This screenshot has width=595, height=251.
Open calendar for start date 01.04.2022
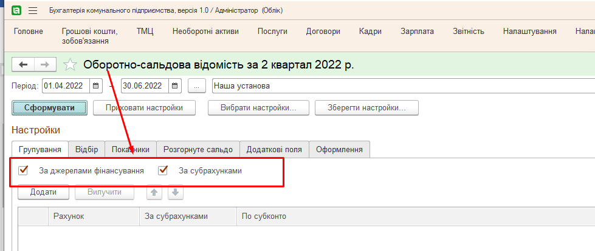tap(96, 86)
